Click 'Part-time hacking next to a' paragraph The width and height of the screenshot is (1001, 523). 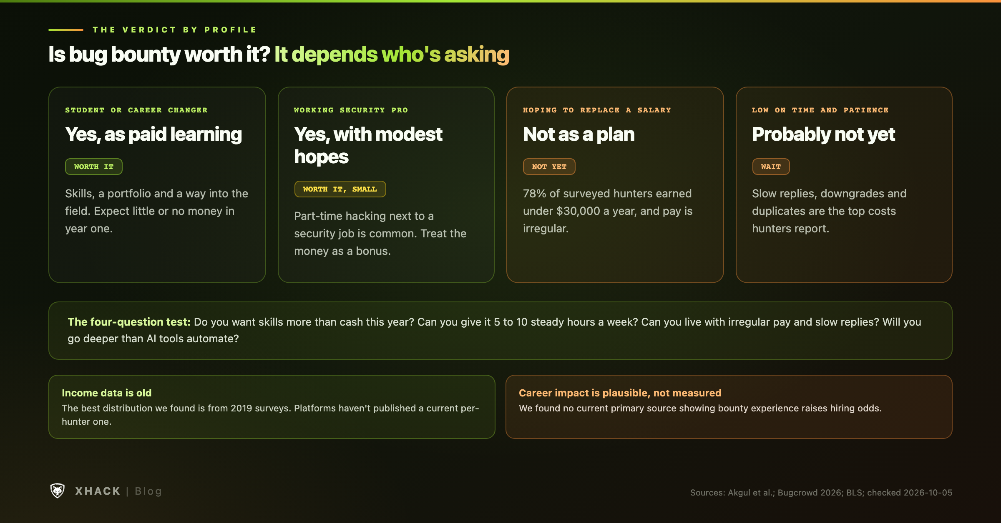pyautogui.click(x=380, y=234)
